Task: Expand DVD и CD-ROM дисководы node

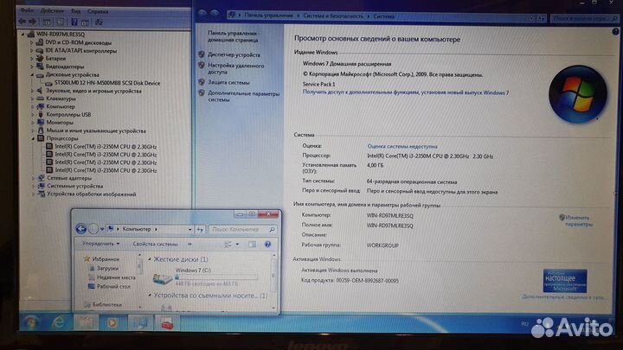Action: [x=32, y=42]
